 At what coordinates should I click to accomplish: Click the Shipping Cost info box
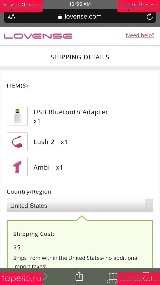[80, 244]
